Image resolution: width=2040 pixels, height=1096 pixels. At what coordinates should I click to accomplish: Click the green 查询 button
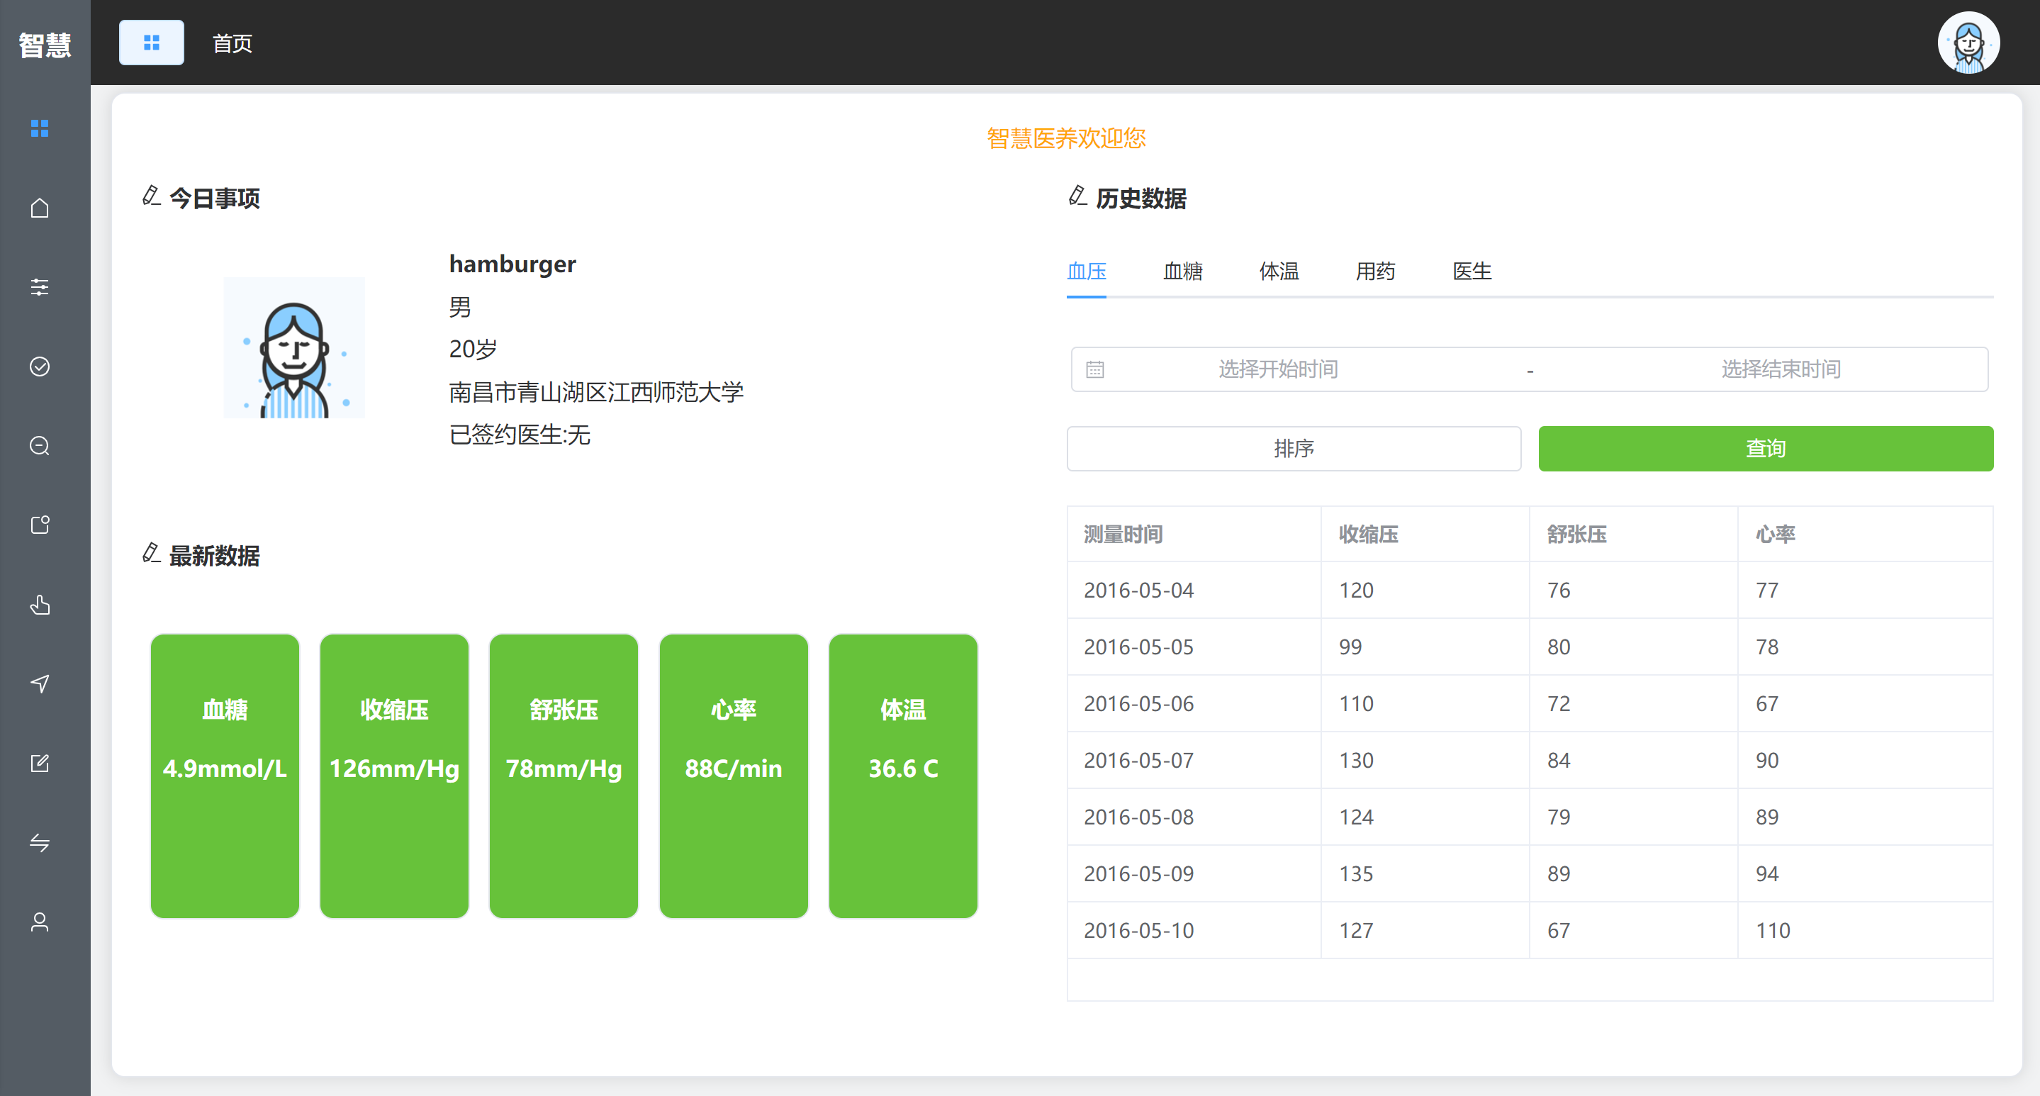click(1766, 449)
